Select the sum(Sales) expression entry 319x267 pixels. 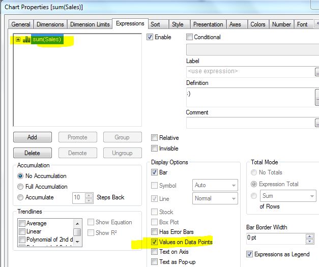47,39
